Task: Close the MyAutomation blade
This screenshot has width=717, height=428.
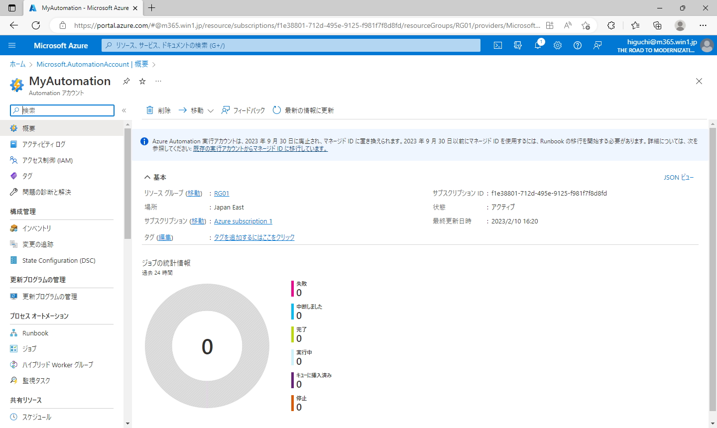Action: coord(699,81)
